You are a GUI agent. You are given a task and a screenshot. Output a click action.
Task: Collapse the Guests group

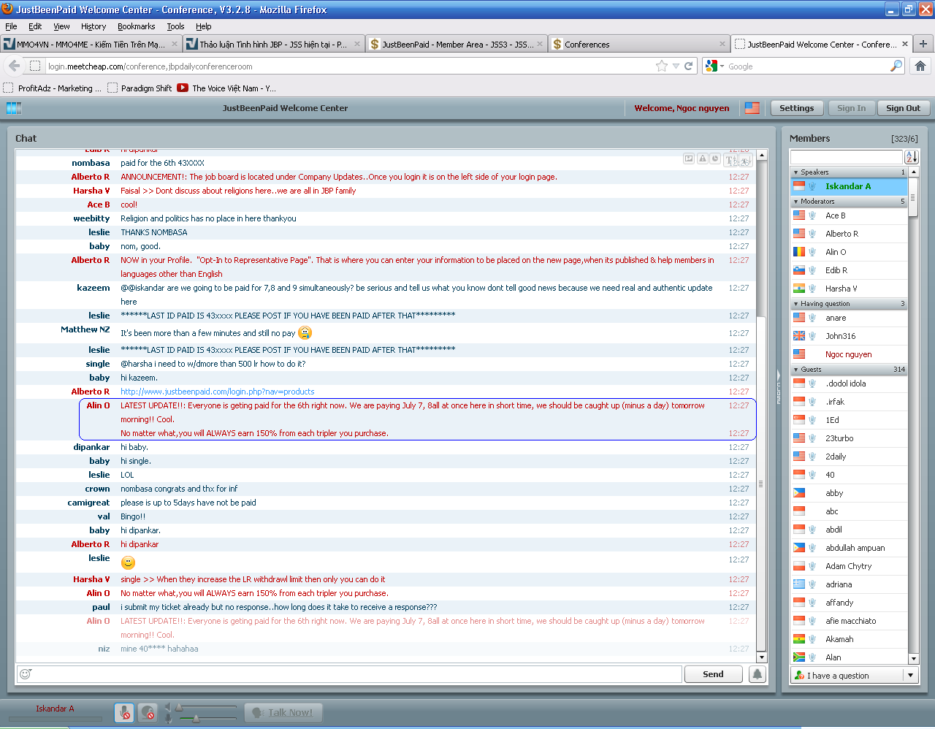[796, 370]
